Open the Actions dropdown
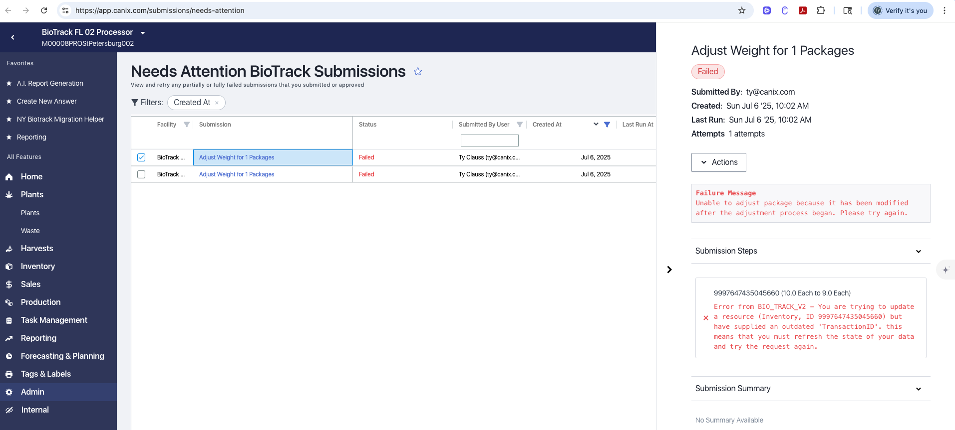This screenshot has width=955, height=430. tap(719, 162)
